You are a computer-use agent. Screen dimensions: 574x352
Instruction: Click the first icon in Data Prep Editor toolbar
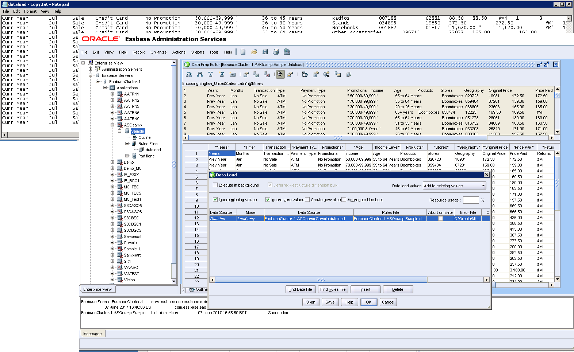click(x=189, y=74)
